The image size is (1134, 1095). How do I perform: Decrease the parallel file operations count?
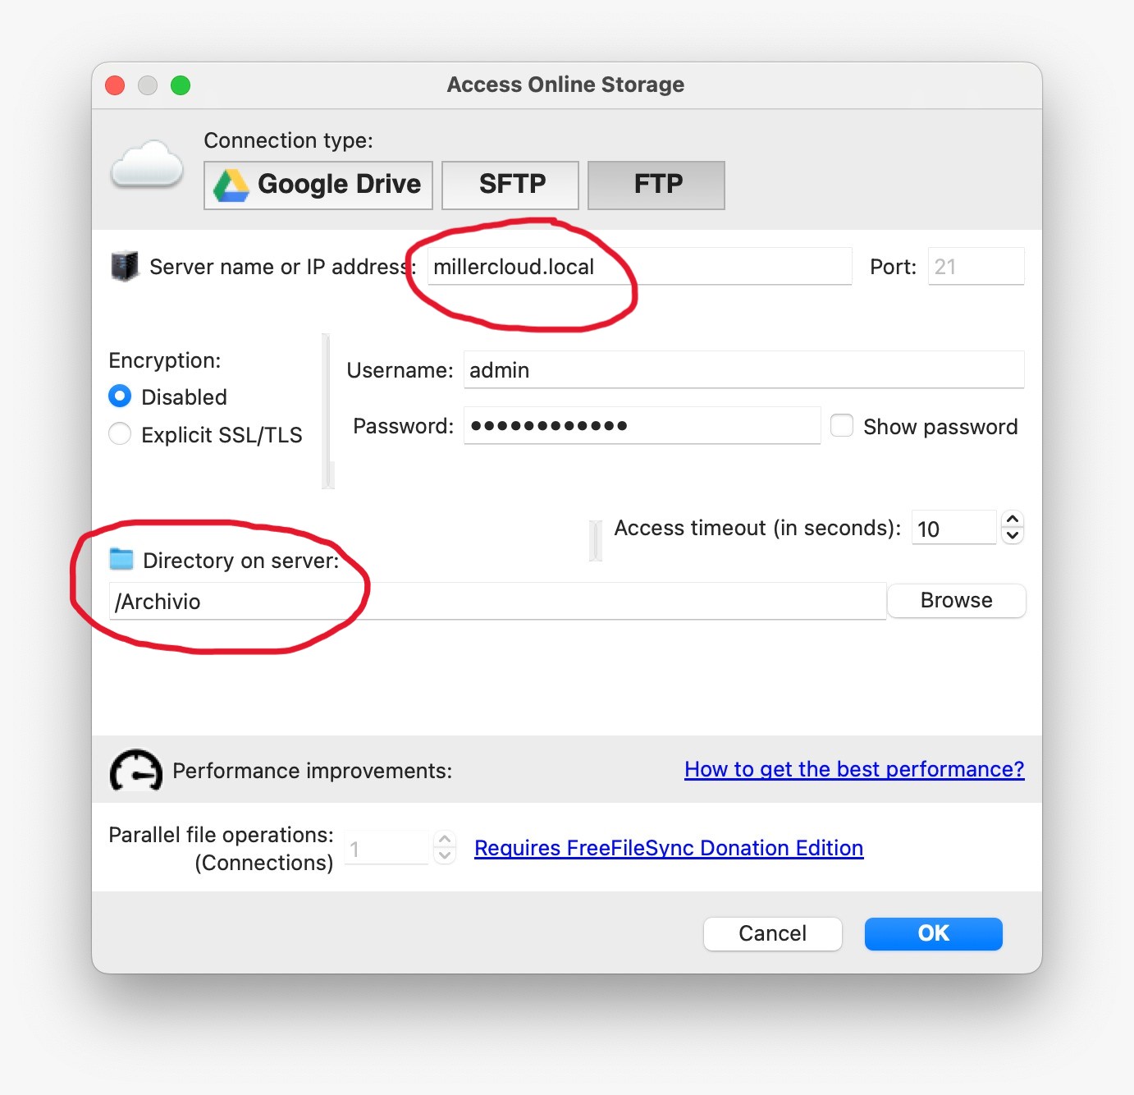coord(445,855)
